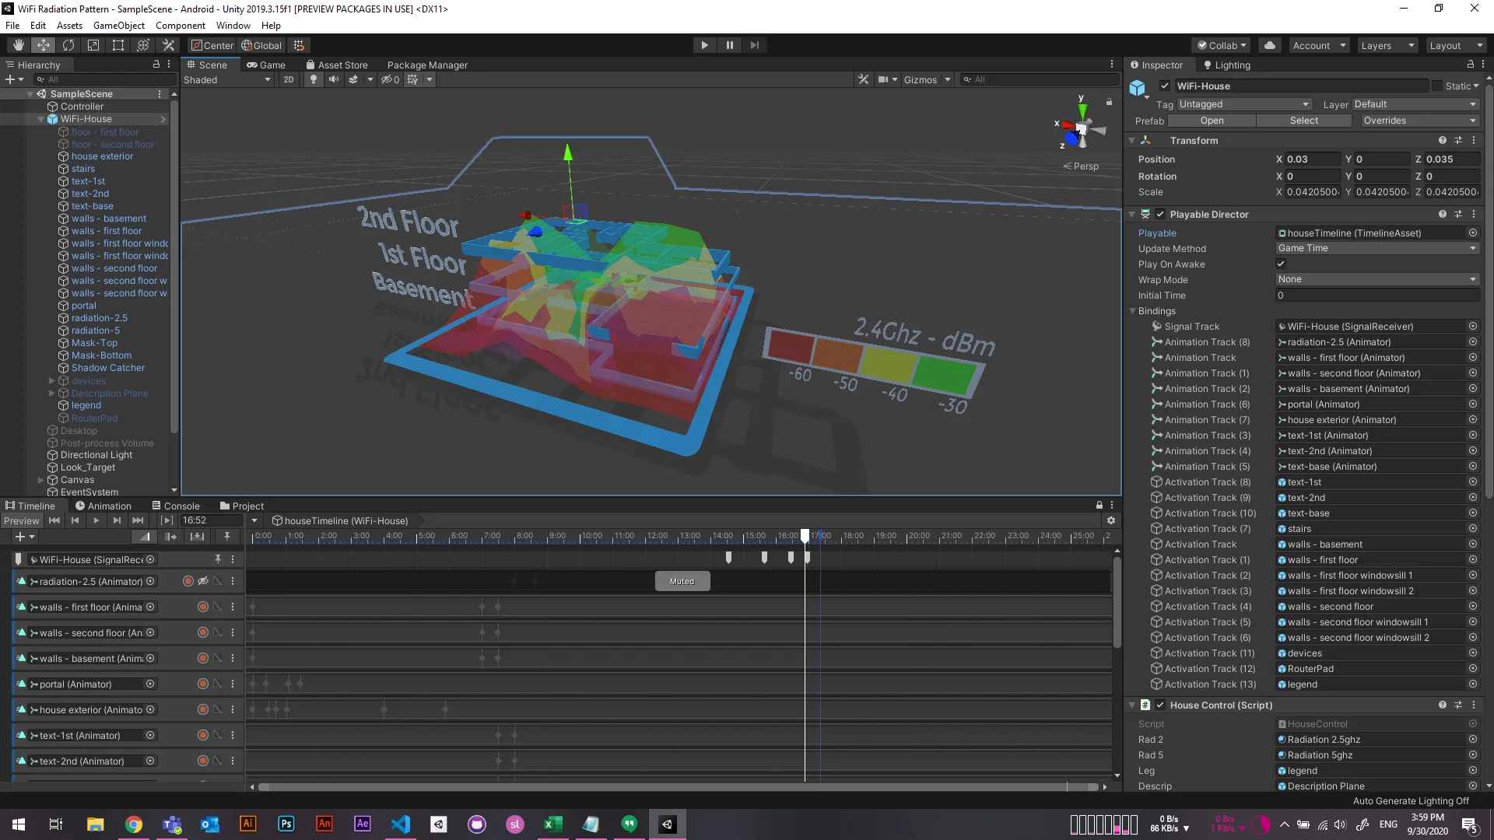Click the Replace edit mode icon in Timeline
Screen dimensions: 1494x840
point(198,537)
